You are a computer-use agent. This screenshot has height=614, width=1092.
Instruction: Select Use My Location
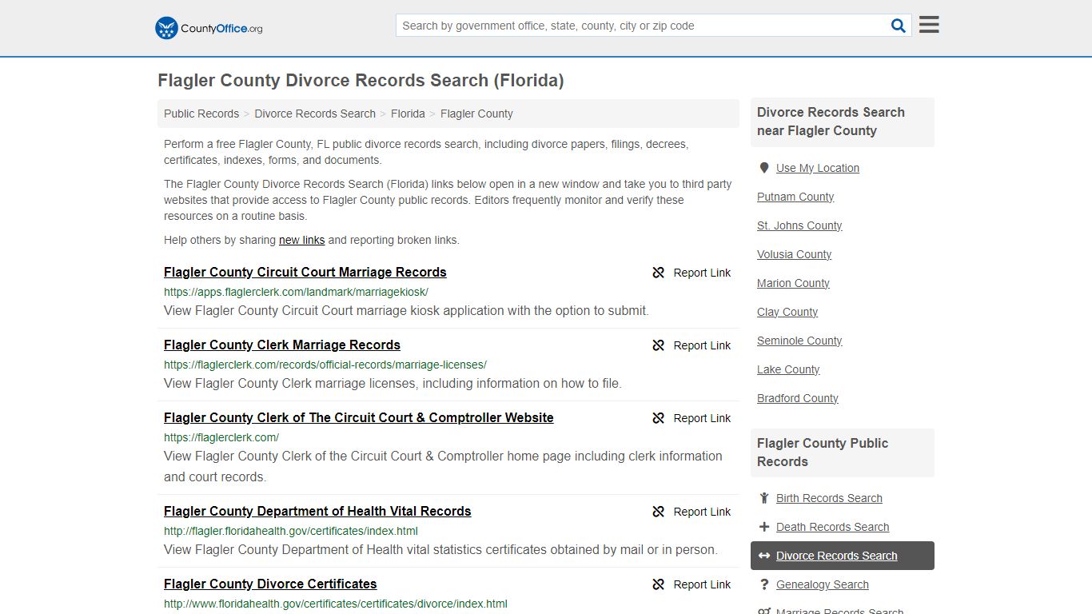click(x=818, y=168)
